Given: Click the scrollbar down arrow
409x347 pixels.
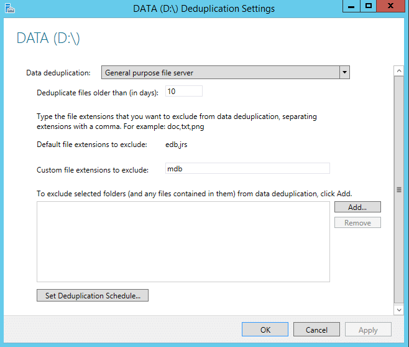Looking at the screenshot, I should coord(399,310).
